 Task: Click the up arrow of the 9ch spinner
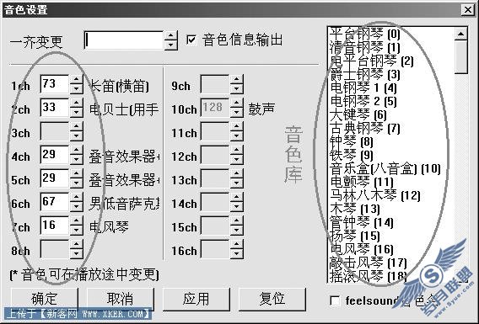pyautogui.click(x=237, y=79)
